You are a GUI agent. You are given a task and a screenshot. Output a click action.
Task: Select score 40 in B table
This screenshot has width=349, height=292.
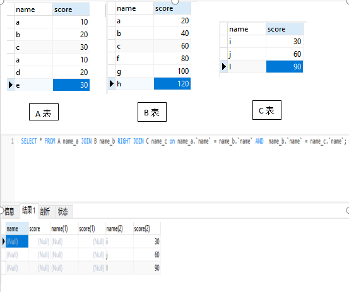coord(172,33)
